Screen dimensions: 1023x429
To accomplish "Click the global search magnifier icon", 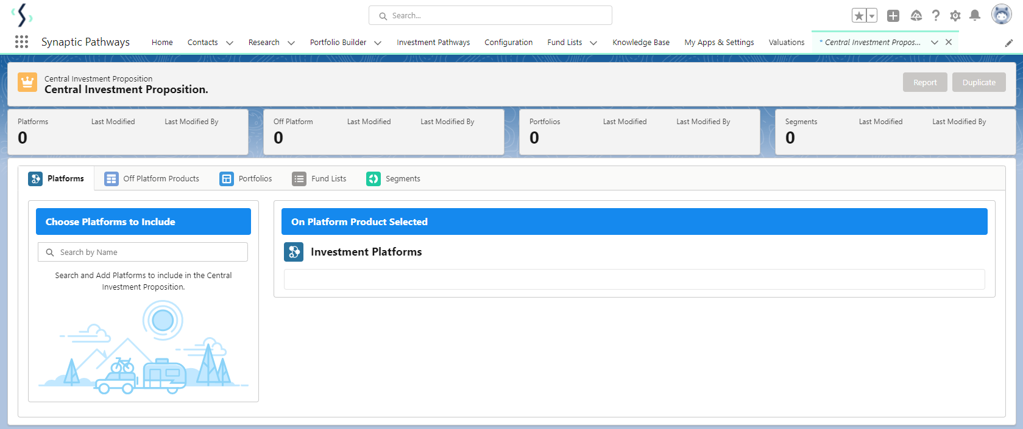I will (x=383, y=16).
